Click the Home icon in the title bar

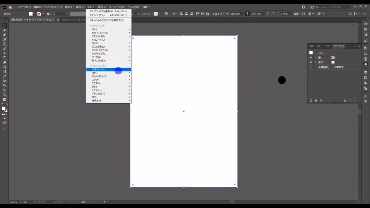(x=10, y=7)
